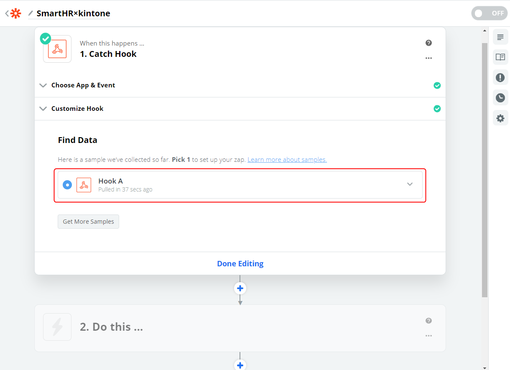
Task: Open the SmartHR×kintone zap title field
Action: coord(73,13)
